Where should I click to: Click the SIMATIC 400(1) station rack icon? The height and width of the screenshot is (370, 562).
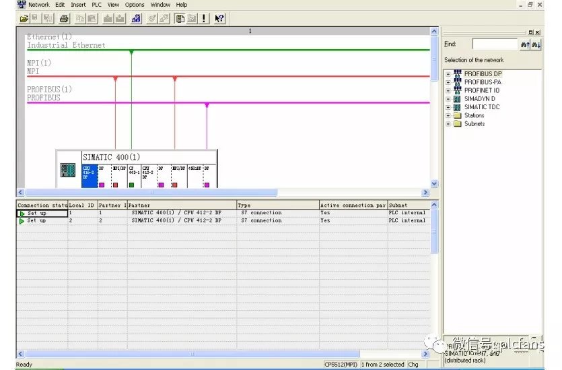pyautogui.click(x=68, y=171)
